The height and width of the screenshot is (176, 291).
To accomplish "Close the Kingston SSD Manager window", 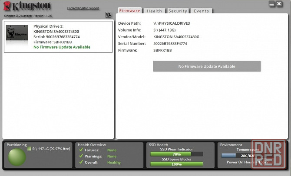I will [282, 4].
